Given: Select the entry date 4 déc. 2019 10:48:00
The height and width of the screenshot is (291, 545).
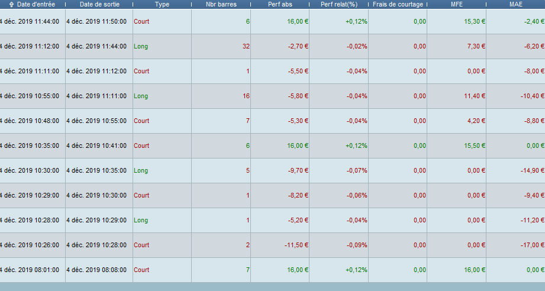Looking at the screenshot, I should 30,121.
